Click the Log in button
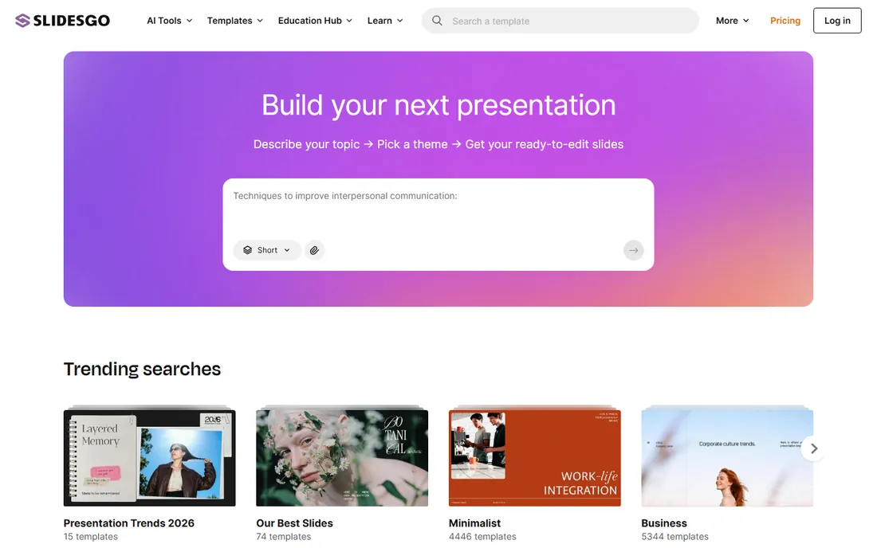Screen dimensions: 877x548 click(836, 21)
